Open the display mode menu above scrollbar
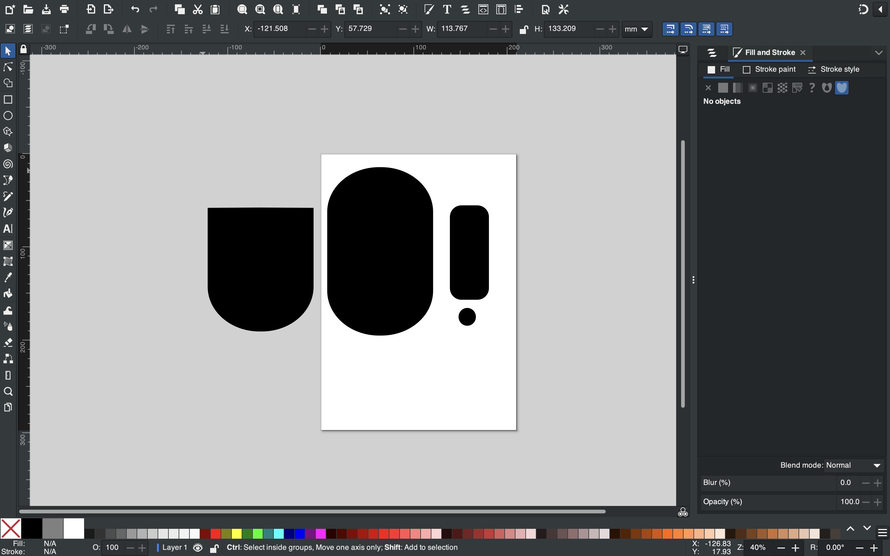The image size is (890, 556). [x=683, y=49]
